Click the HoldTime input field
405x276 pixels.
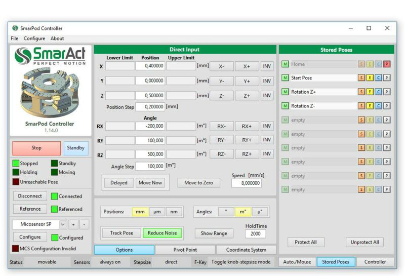[x=255, y=233]
